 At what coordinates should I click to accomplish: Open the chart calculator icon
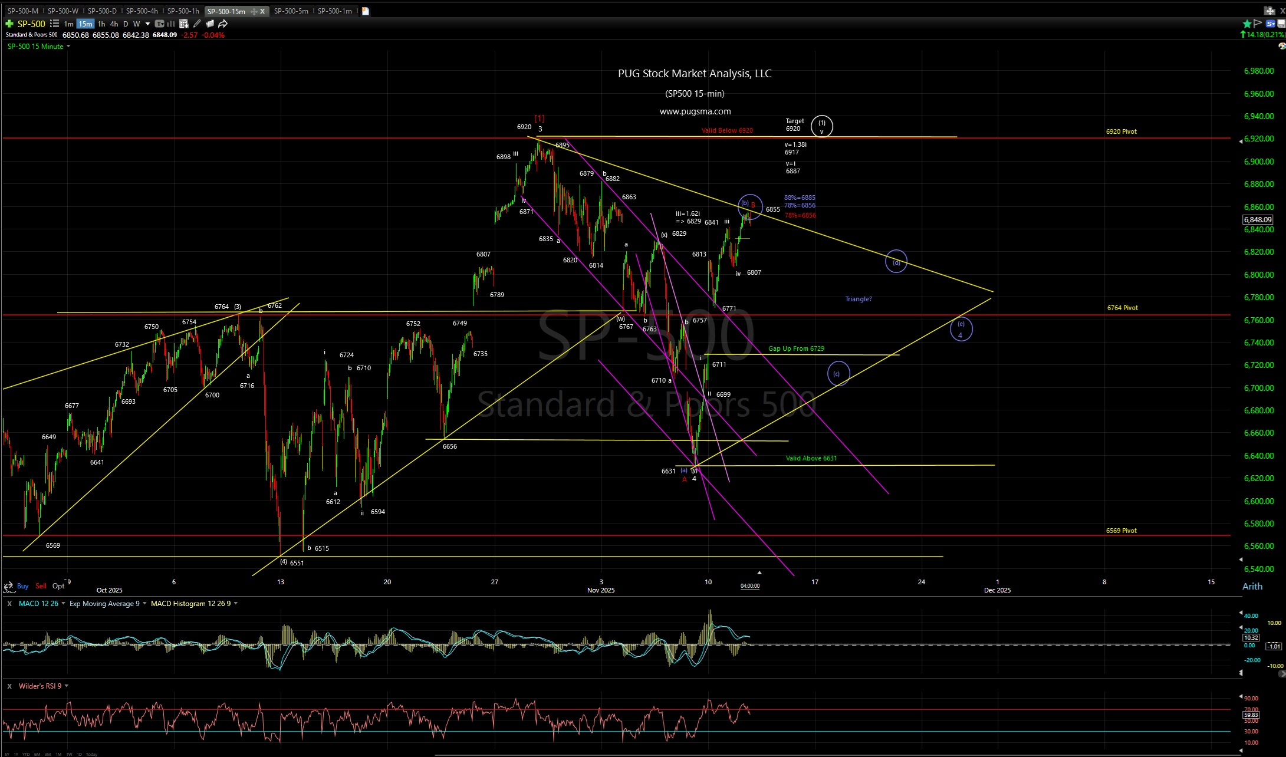(x=183, y=24)
